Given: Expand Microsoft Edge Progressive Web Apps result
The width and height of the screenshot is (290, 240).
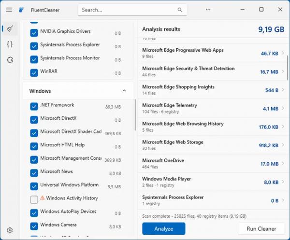Looking at the screenshot, I should pyautogui.click(x=283, y=53).
